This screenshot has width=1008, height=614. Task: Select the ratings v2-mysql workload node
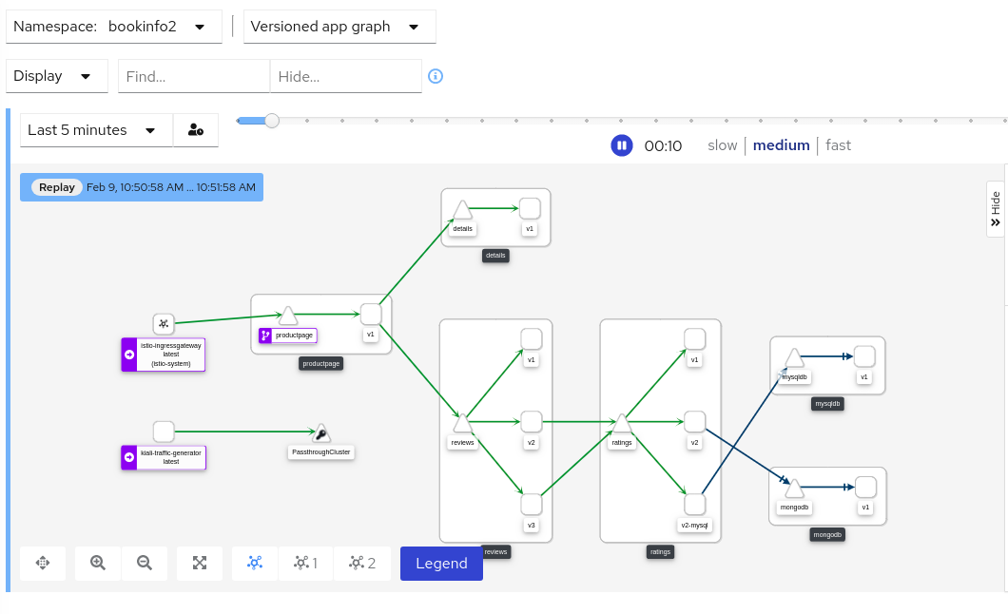(x=694, y=505)
